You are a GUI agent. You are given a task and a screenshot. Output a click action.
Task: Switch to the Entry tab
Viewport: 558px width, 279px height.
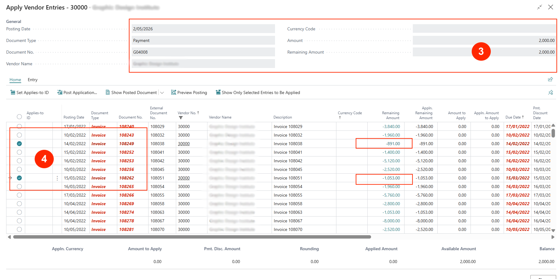pos(33,80)
